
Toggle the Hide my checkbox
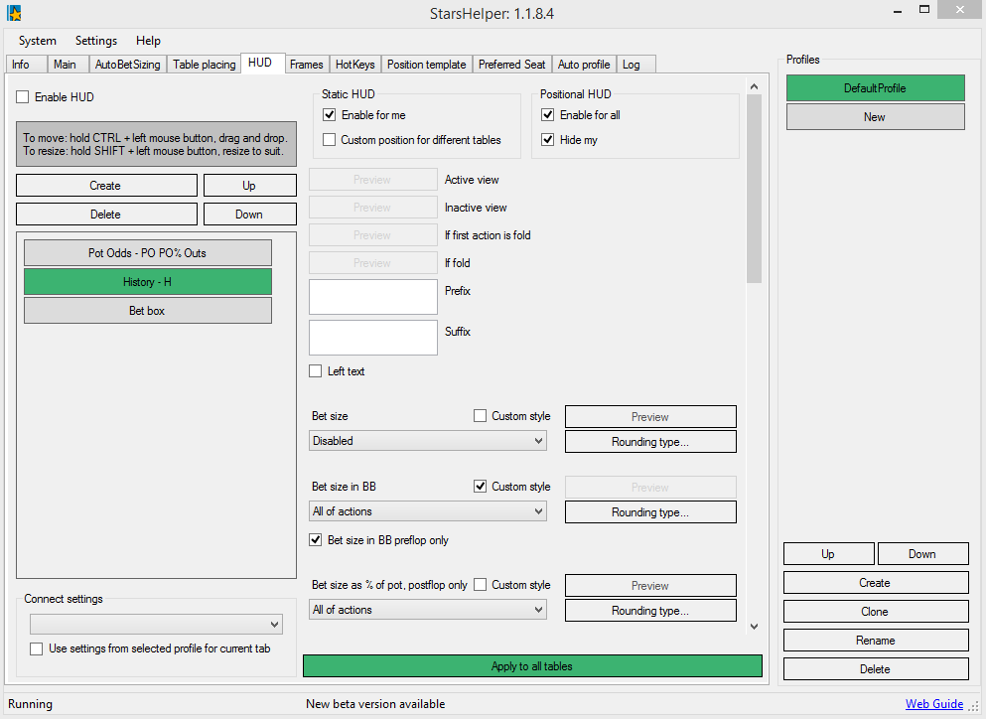point(548,140)
